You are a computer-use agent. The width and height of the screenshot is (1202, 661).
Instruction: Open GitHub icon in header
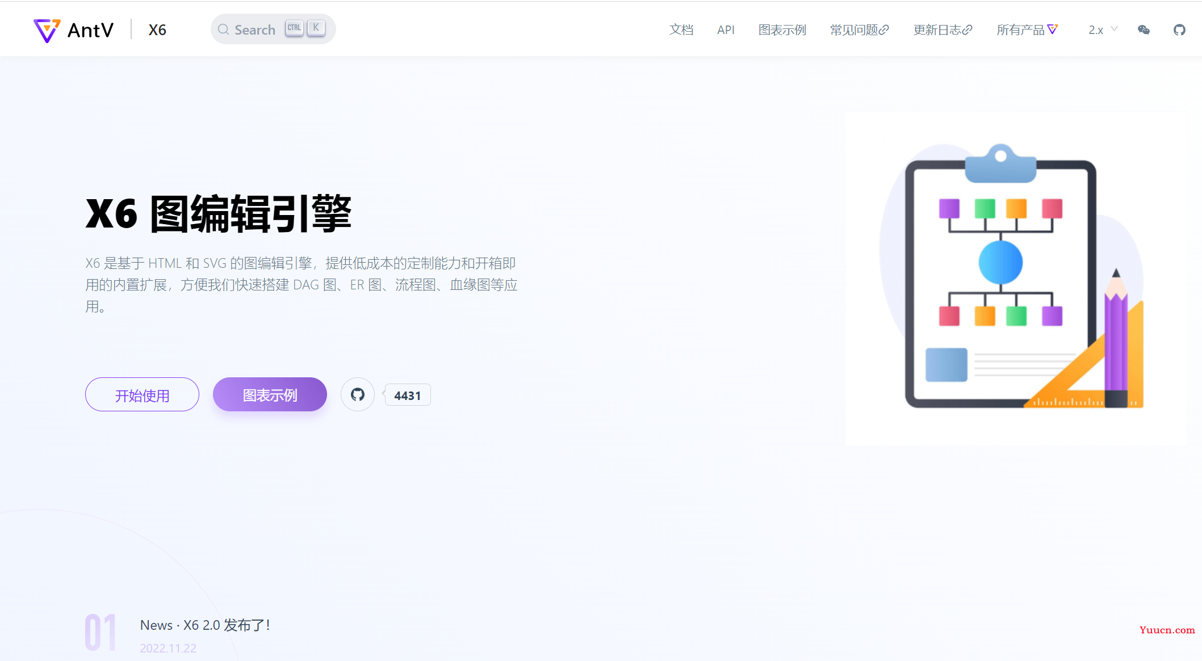[x=1180, y=30]
